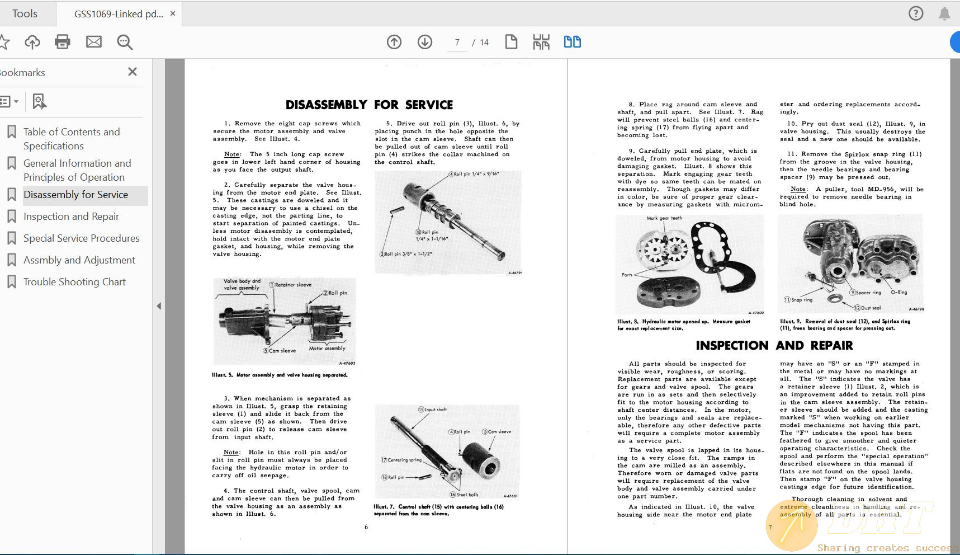Click the email envelope icon
Image resolution: width=960 pixels, height=555 pixels.
[x=94, y=42]
